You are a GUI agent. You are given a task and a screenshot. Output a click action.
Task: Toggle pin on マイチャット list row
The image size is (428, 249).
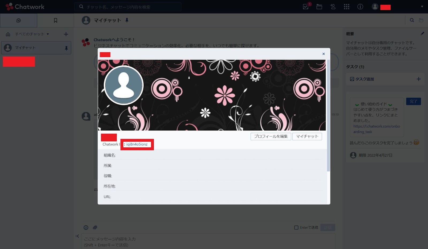66,48
